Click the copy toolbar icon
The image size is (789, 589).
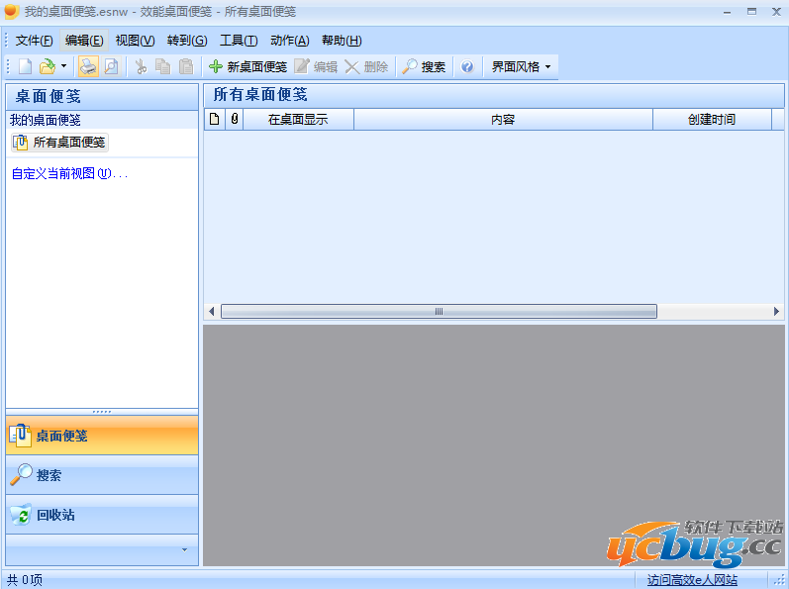(162, 66)
